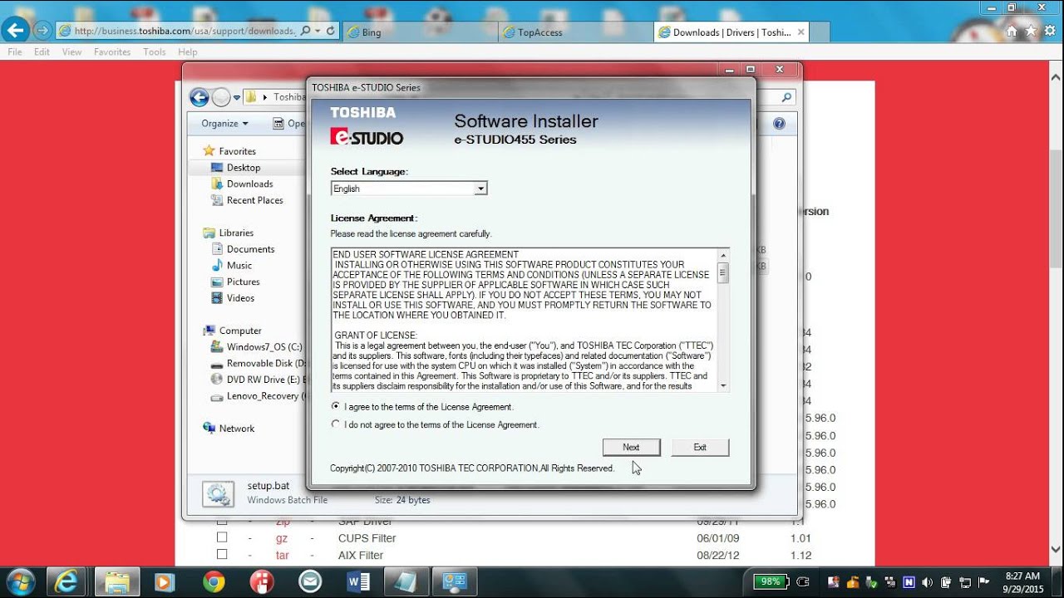Click the license agreement scrollbar thumb

(723, 272)
